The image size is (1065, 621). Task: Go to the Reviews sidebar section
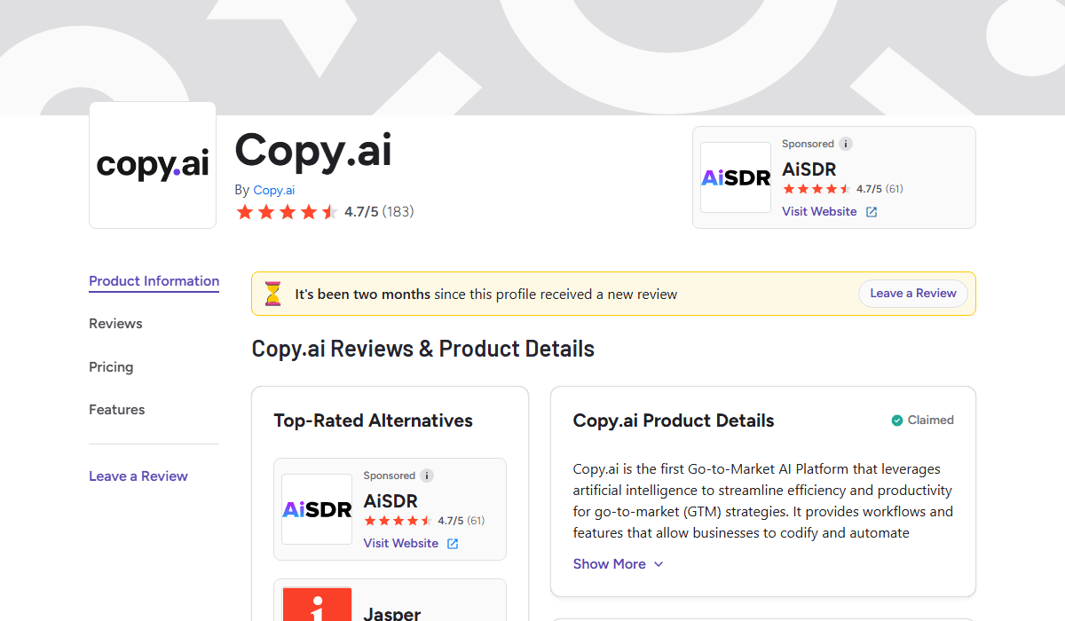[x=115, y=324]
